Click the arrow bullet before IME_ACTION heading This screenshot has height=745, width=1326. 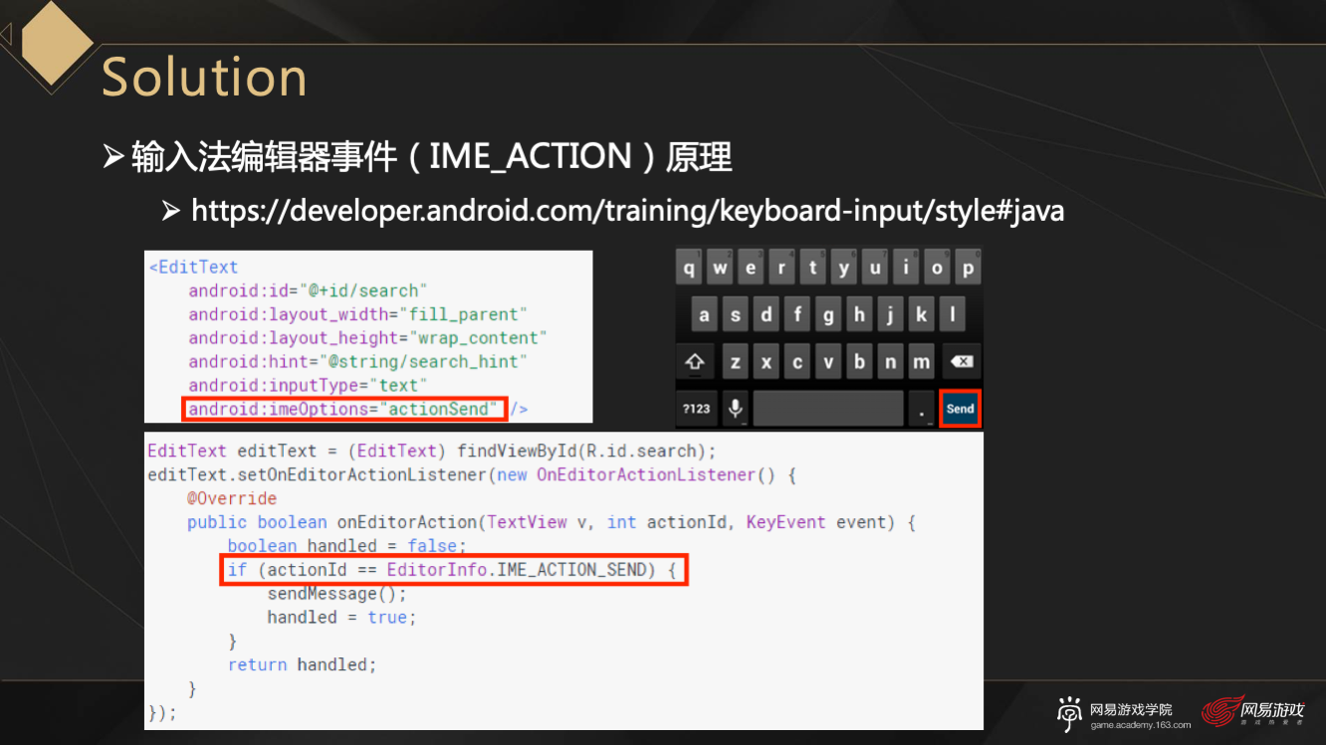click(114, 157)
